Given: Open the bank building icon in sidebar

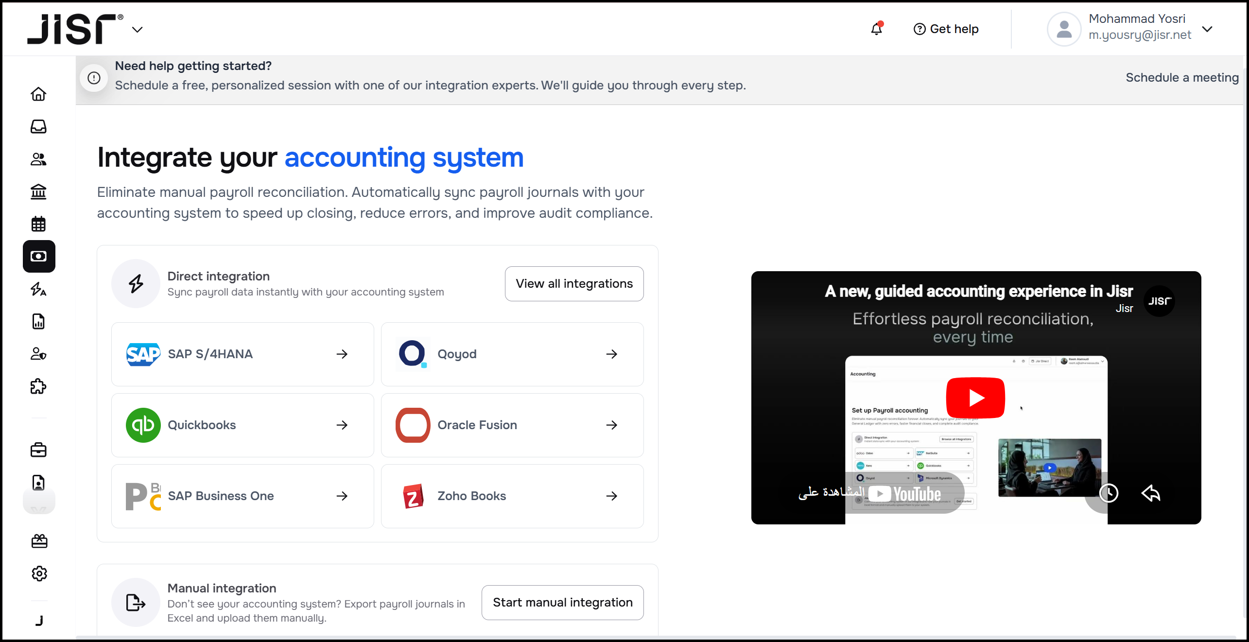Looking at the screenshot, I should (x=38, y=191).
